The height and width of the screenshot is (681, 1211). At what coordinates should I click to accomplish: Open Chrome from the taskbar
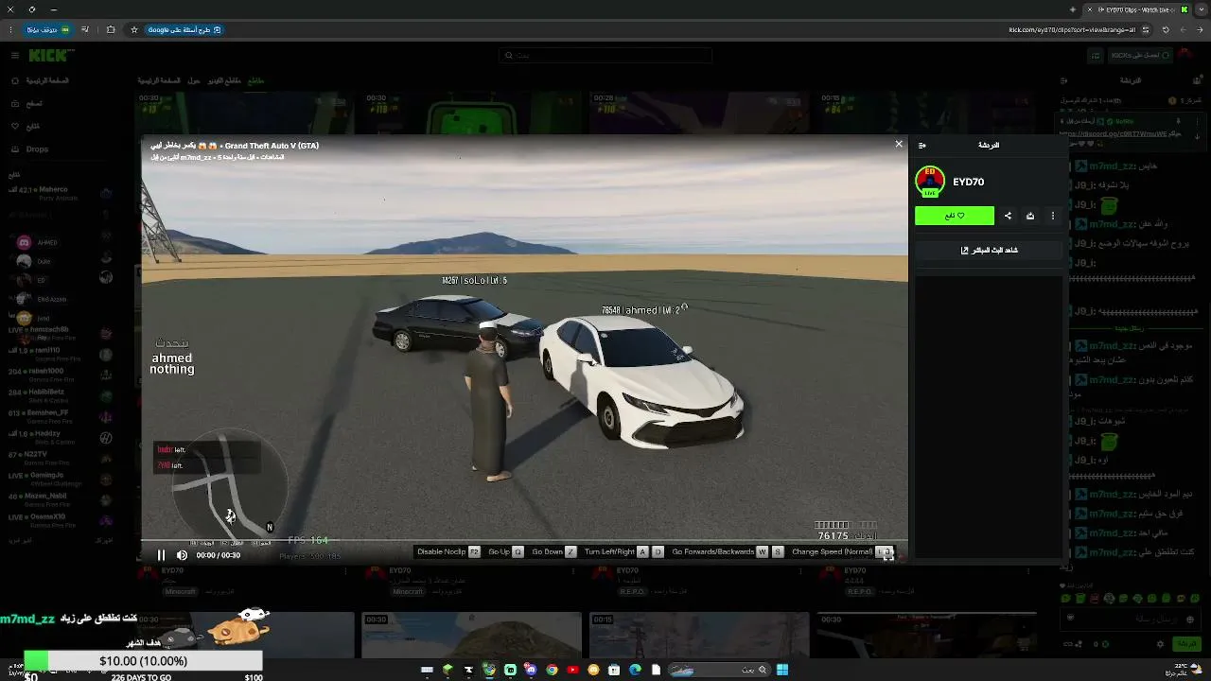(552, 670)
